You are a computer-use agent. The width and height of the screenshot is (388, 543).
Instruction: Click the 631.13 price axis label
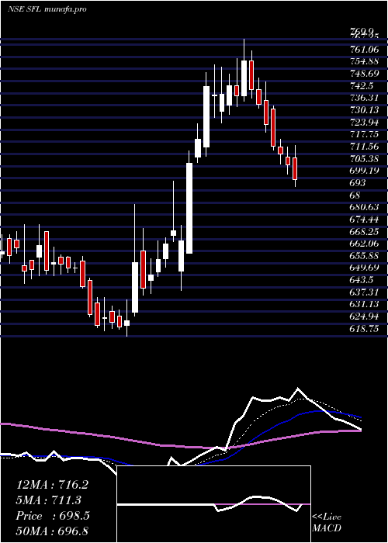364,304
